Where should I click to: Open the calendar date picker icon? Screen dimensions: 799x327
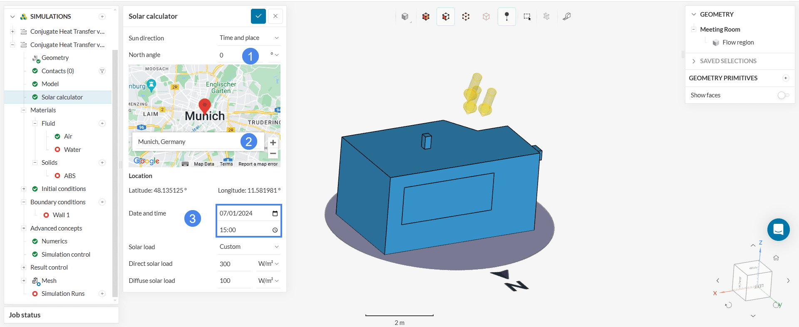click(275, 213)
